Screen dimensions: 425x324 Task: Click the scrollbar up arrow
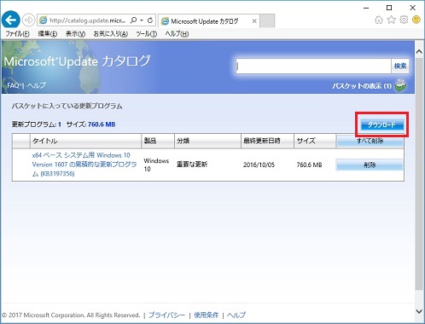(419, 52)
